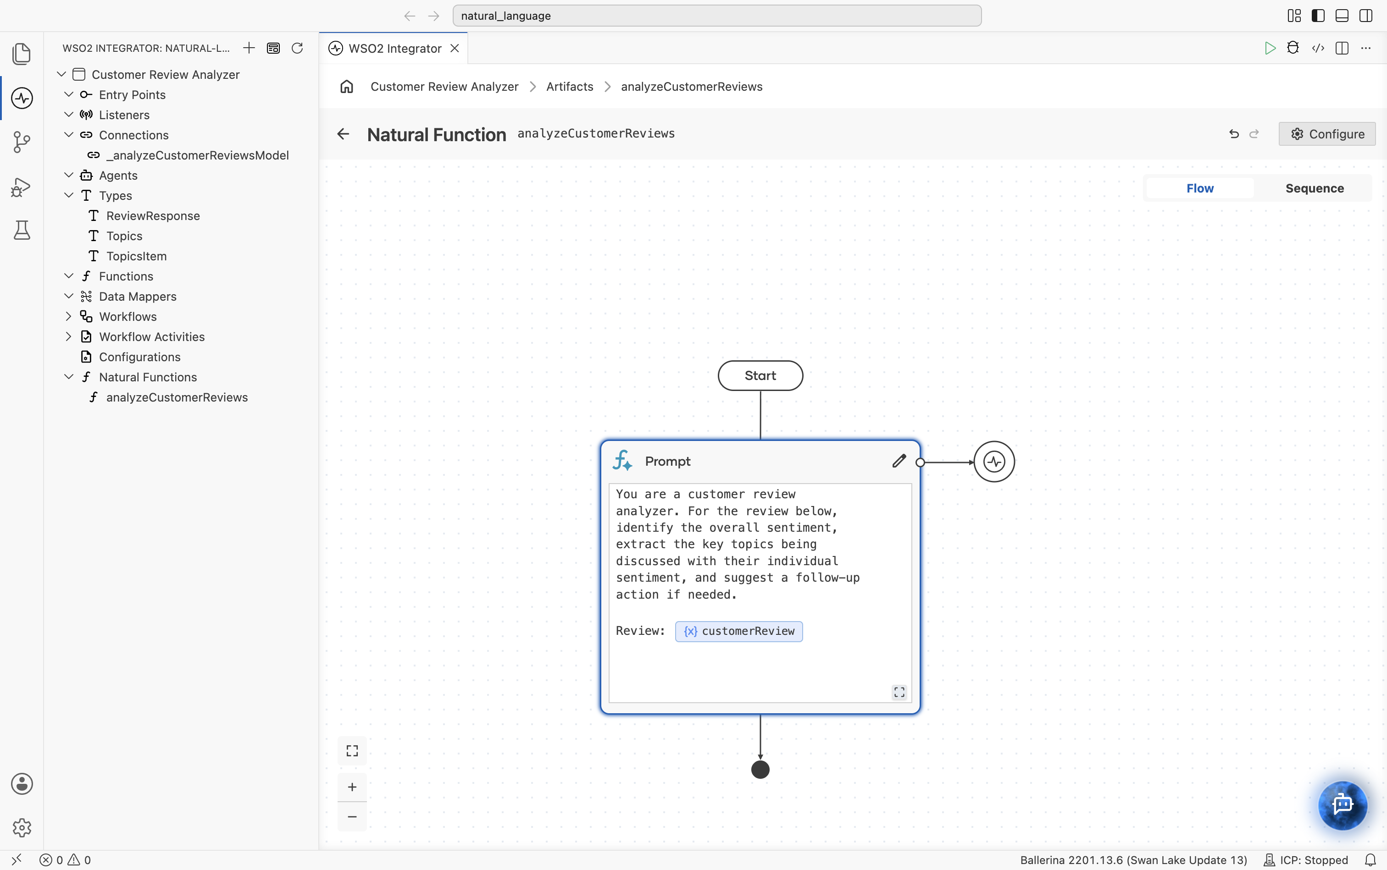Click the home icon in breadcrumb
This screenshot has width=1387, height=870.
point(347,86)
